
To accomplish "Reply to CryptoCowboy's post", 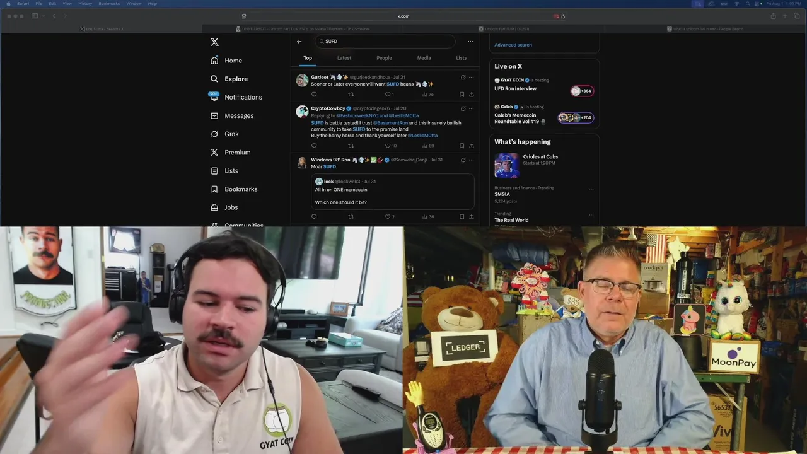I will pos(314,146).
